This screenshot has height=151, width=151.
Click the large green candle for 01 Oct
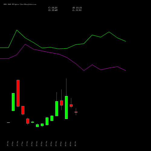click(x=66, y=108)
